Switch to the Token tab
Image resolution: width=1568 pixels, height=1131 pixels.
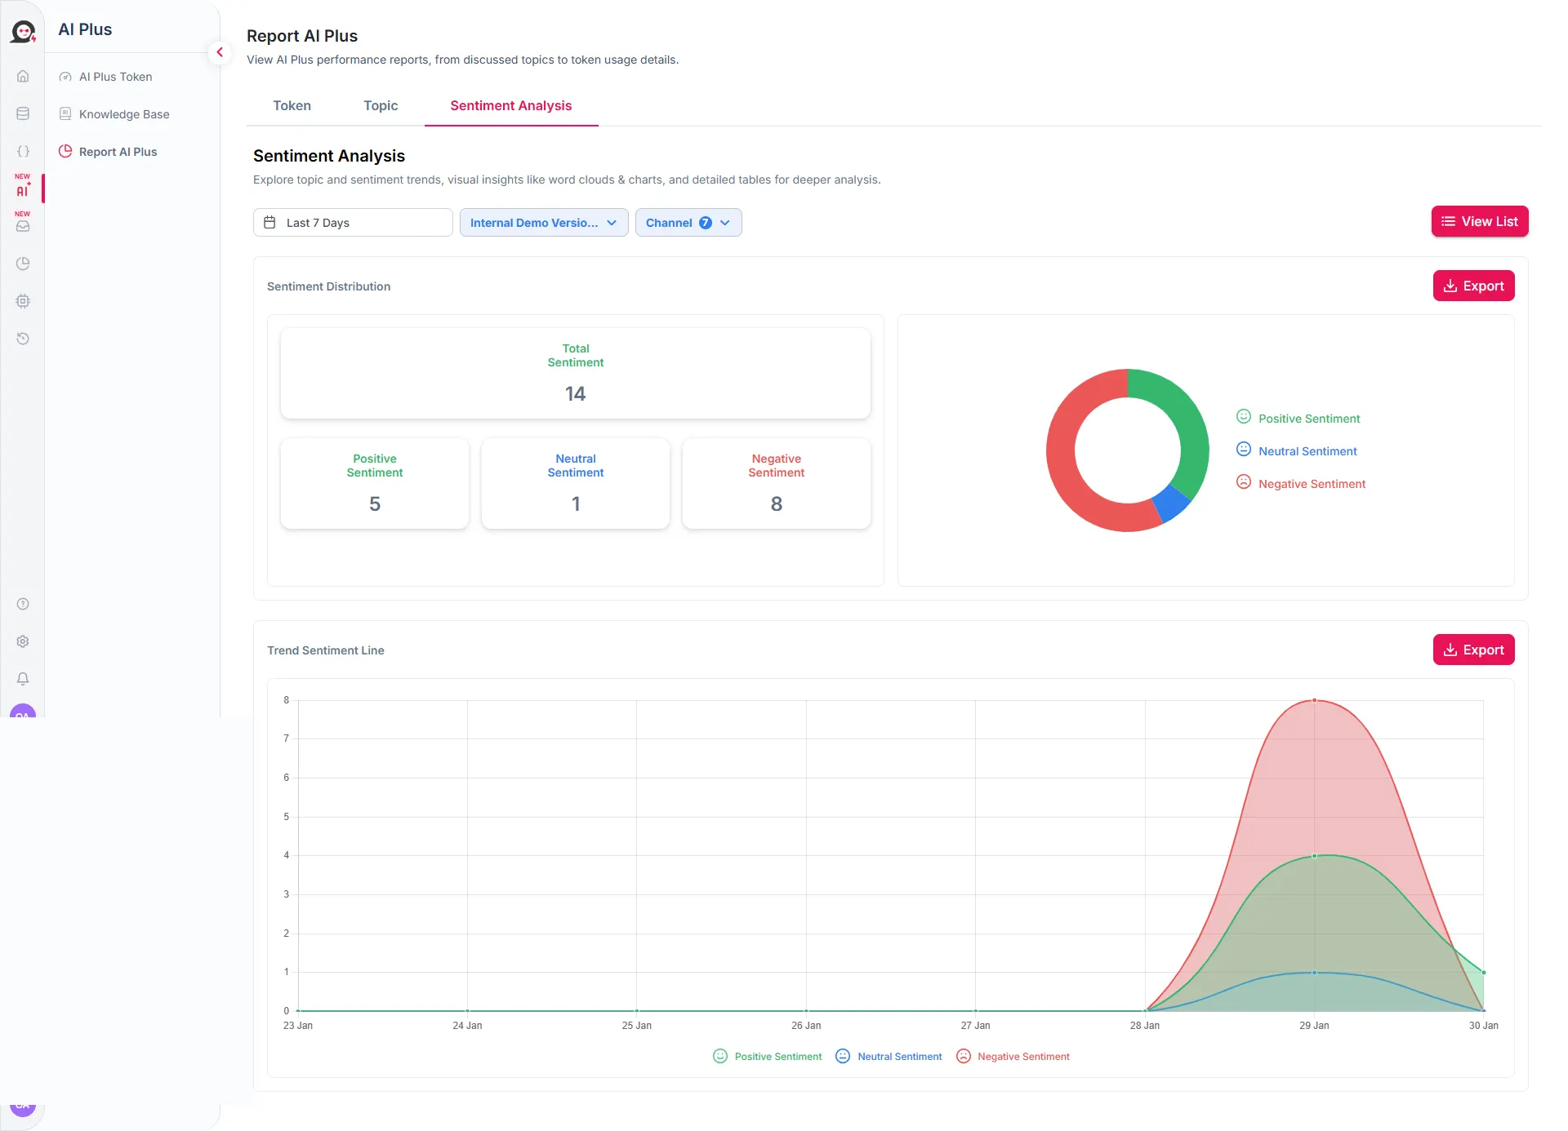coord(292,105)
